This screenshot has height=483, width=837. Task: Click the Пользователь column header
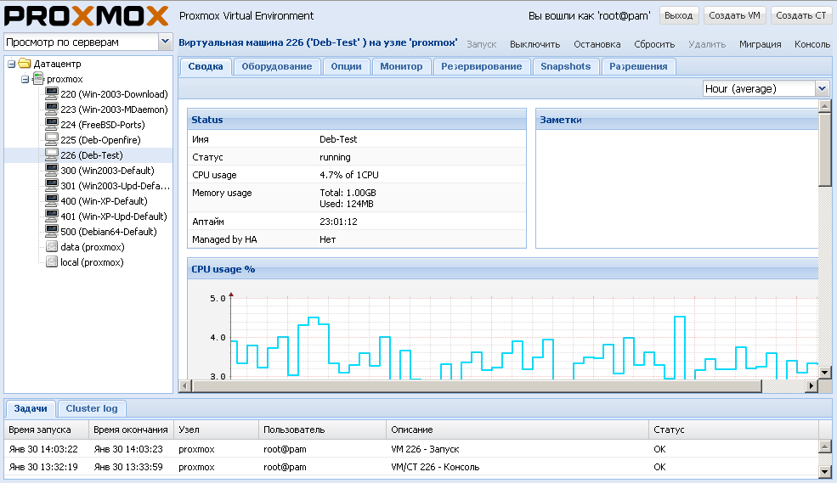(x=323, y=430)
